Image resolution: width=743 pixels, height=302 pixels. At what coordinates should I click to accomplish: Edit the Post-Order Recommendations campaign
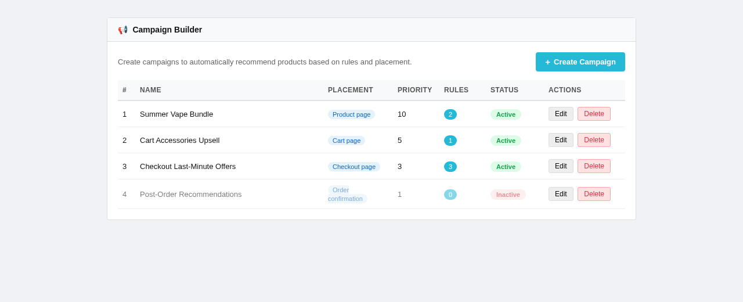point(561,194)
